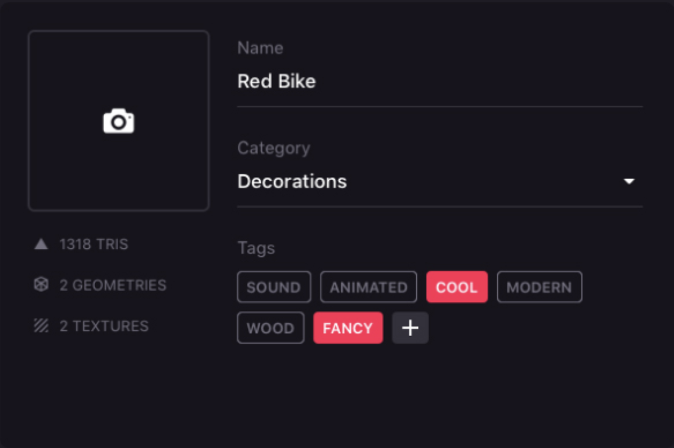The height and width of the screenshot is (448, 674).
Task: Toggle the ANIMATED tag on
Action: 368,287
